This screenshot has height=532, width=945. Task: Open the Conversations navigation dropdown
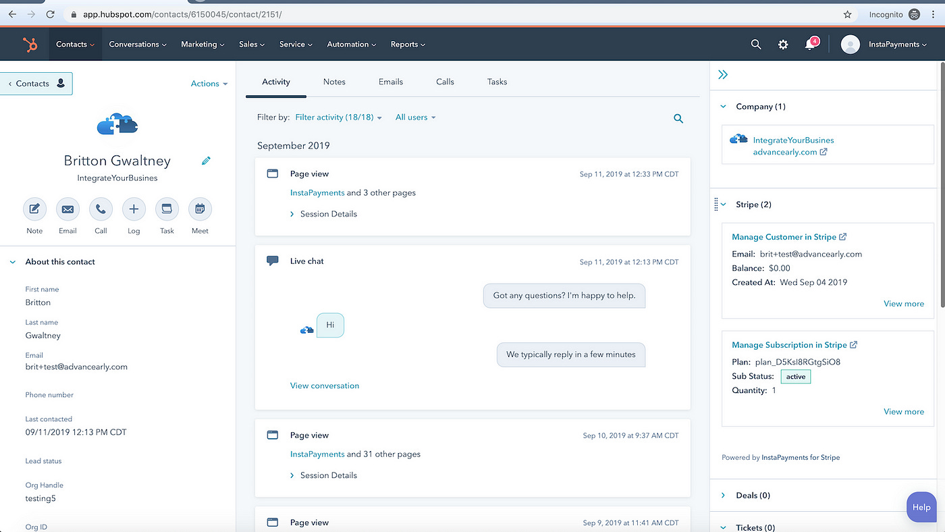click(138, 45)
